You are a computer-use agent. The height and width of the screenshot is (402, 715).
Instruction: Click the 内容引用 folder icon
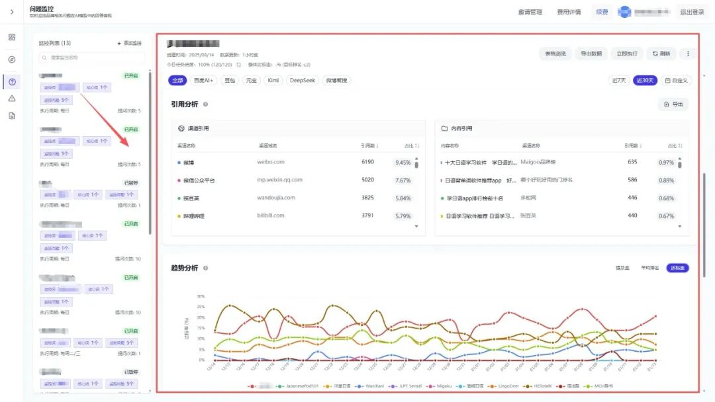(444, 129)
